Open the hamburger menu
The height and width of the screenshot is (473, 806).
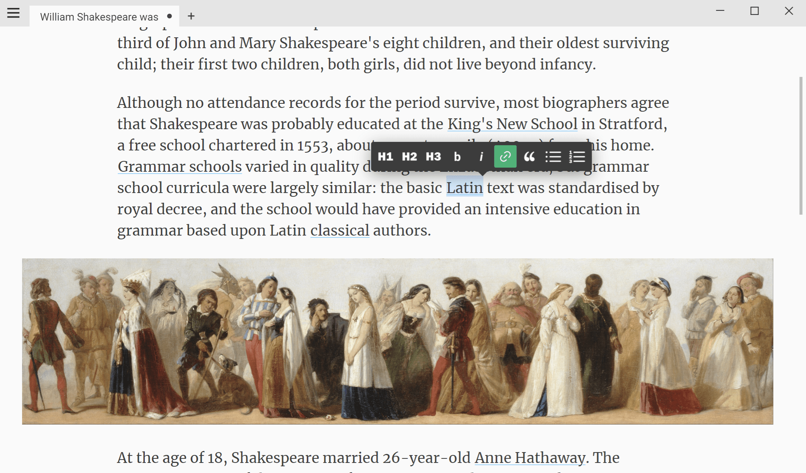13,13
